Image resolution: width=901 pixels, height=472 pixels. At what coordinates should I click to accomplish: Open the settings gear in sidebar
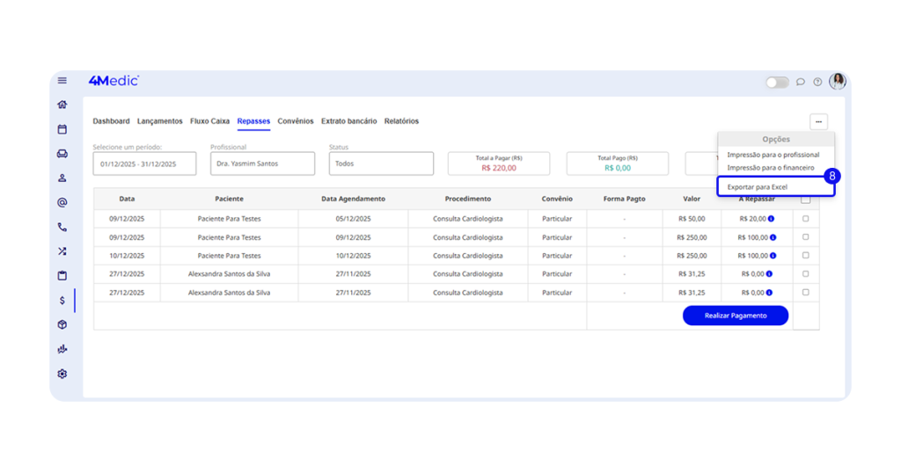pyautogui.click(x=62, y=374)
